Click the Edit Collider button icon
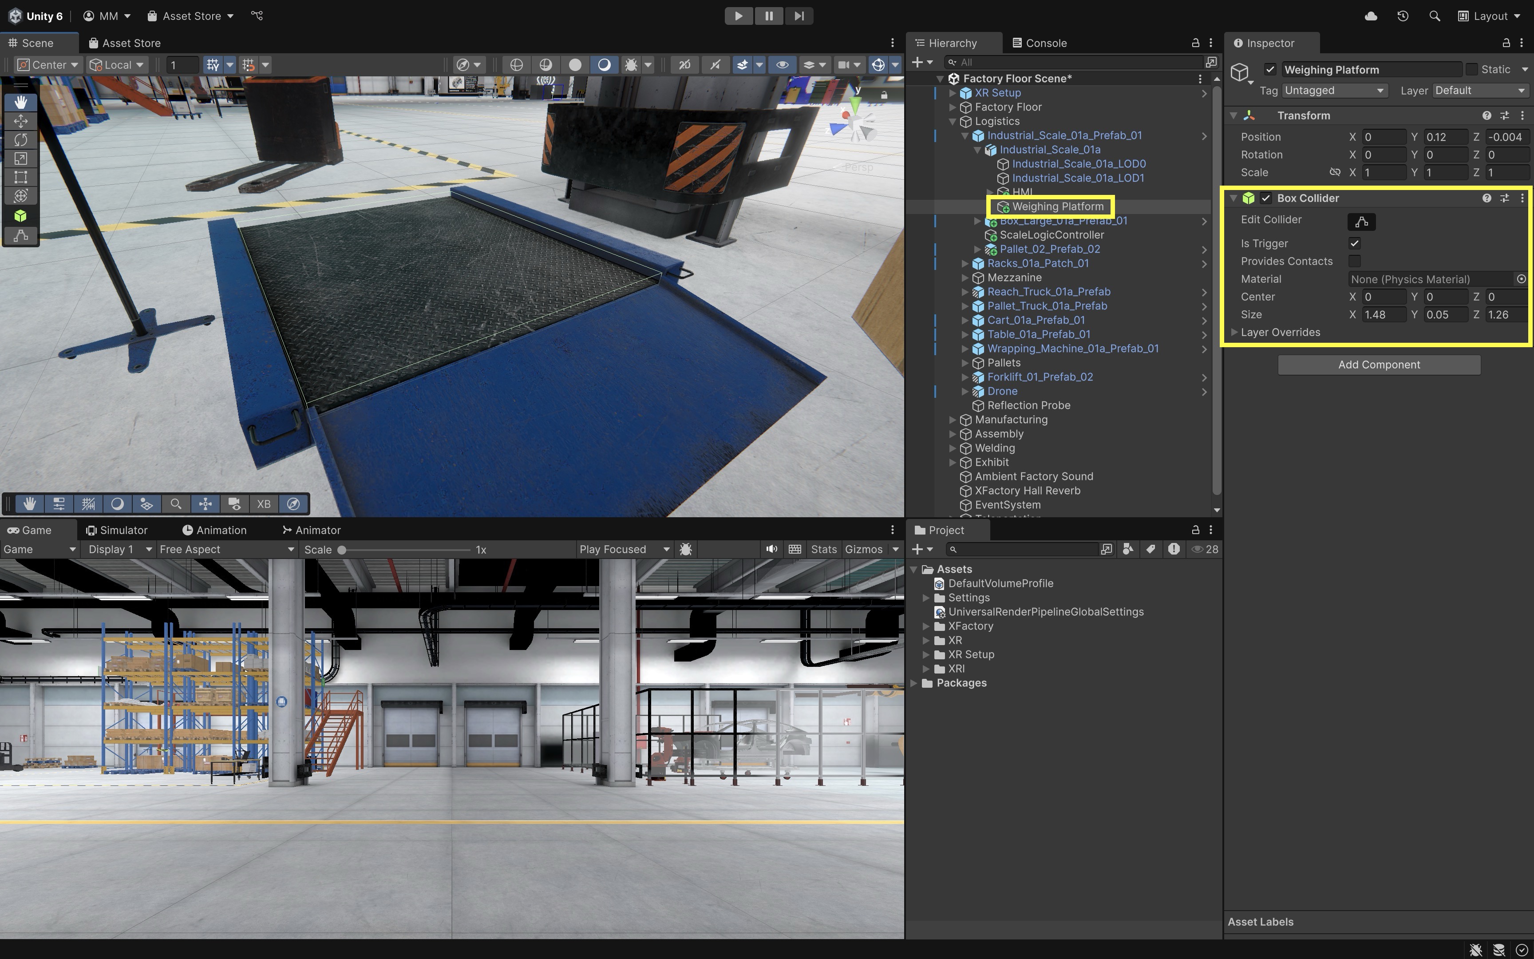 coord(1361,222)
